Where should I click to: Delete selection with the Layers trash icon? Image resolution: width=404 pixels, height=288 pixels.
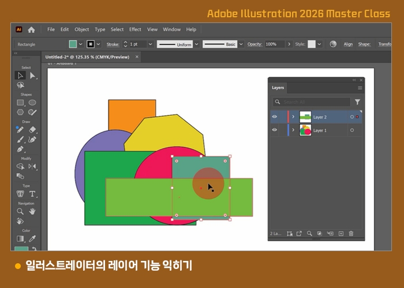351,233
